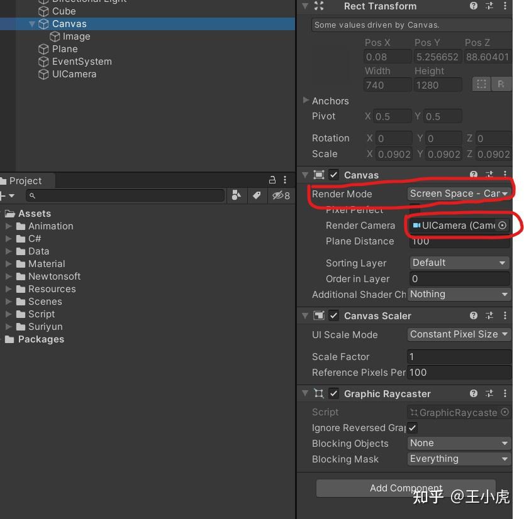
Task: Click the Rect Transform presets icon
Action: coord(489,6)
